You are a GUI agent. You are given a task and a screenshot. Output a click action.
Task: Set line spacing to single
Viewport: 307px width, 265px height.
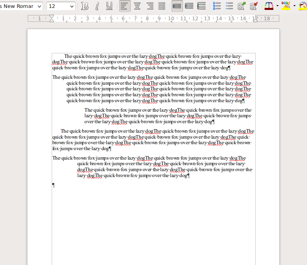click(177, 6)
